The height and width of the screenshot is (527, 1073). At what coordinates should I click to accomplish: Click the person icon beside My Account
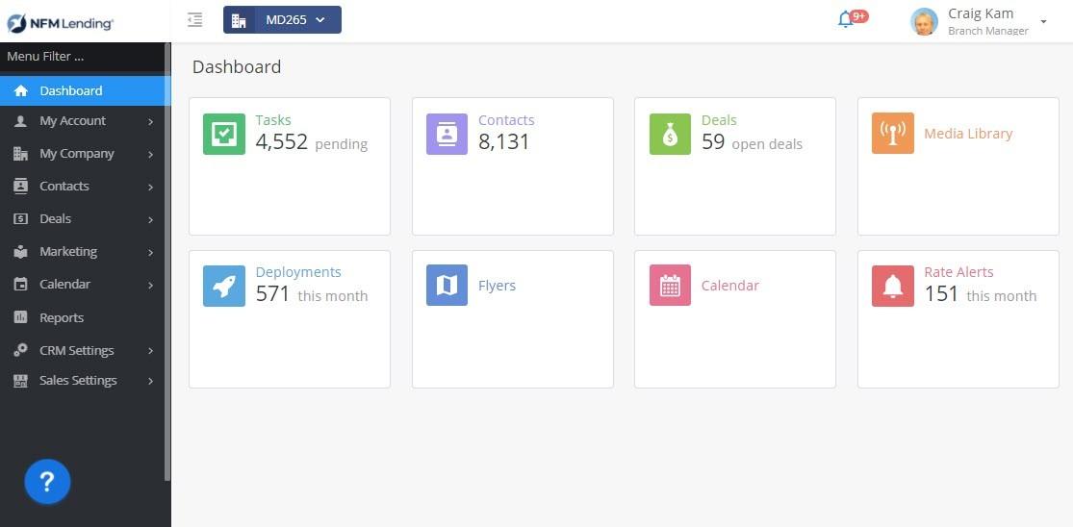point(21,121)
